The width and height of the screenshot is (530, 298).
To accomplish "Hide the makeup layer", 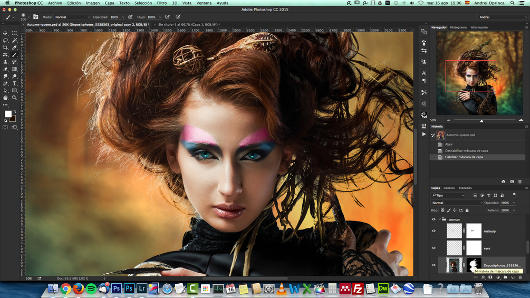I will [433, 231].
